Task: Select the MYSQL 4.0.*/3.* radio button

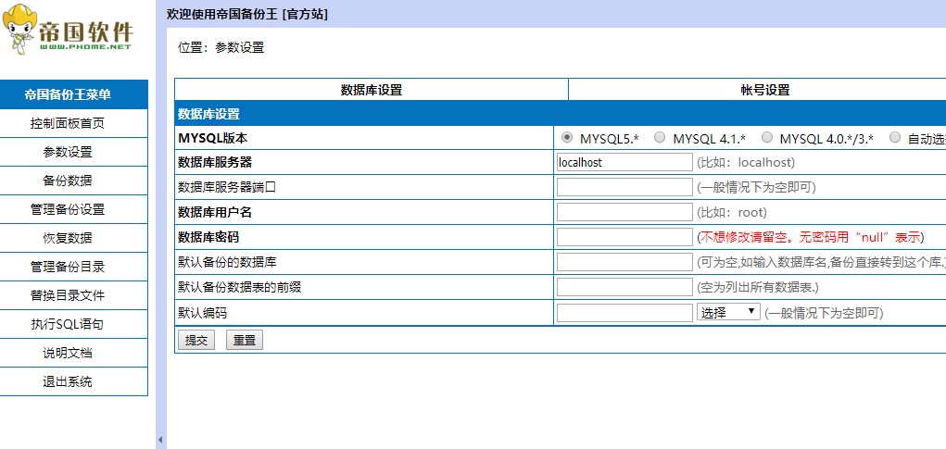Action: (x=767, y=137)
